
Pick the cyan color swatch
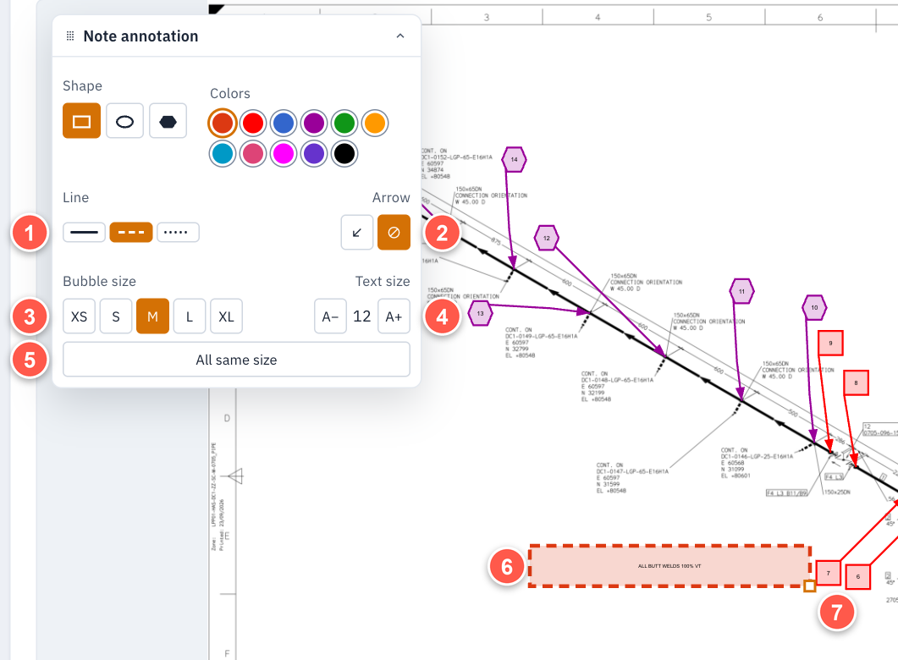click(x=223, y=153)
